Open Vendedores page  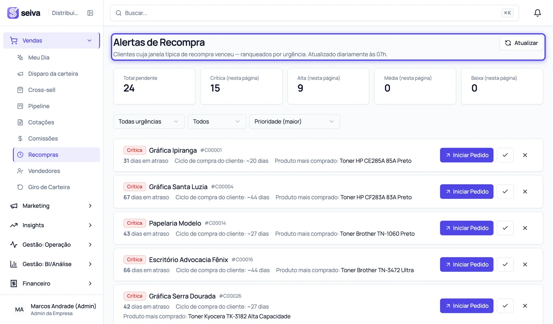point(56,171)
